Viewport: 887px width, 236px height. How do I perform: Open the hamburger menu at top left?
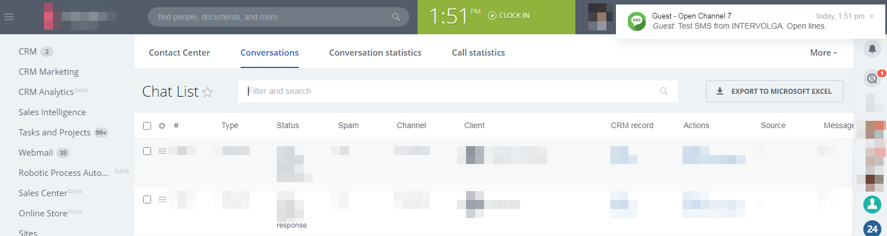point(9,17)
